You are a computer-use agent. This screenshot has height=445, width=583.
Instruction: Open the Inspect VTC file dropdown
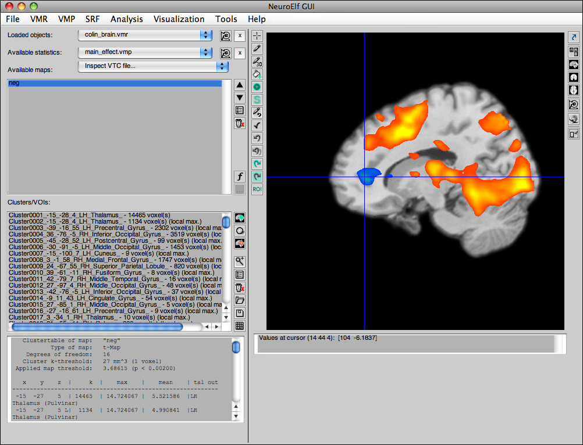click(x=152, y=66)
